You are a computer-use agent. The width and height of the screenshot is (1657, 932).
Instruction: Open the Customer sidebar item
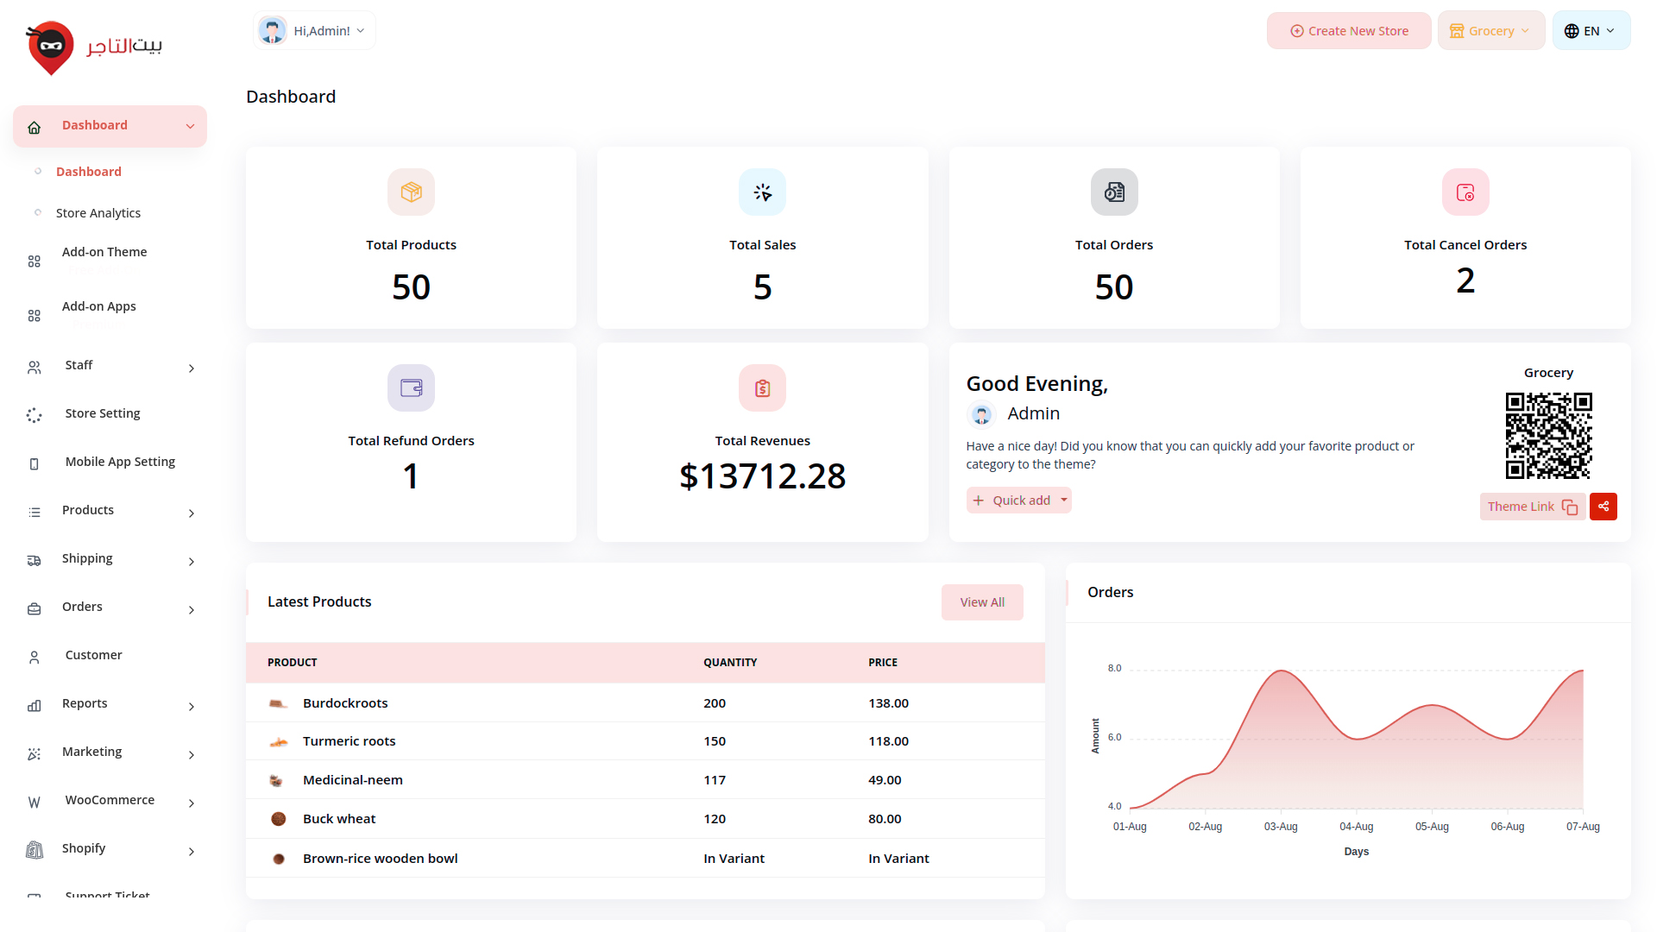coord(93,656)
